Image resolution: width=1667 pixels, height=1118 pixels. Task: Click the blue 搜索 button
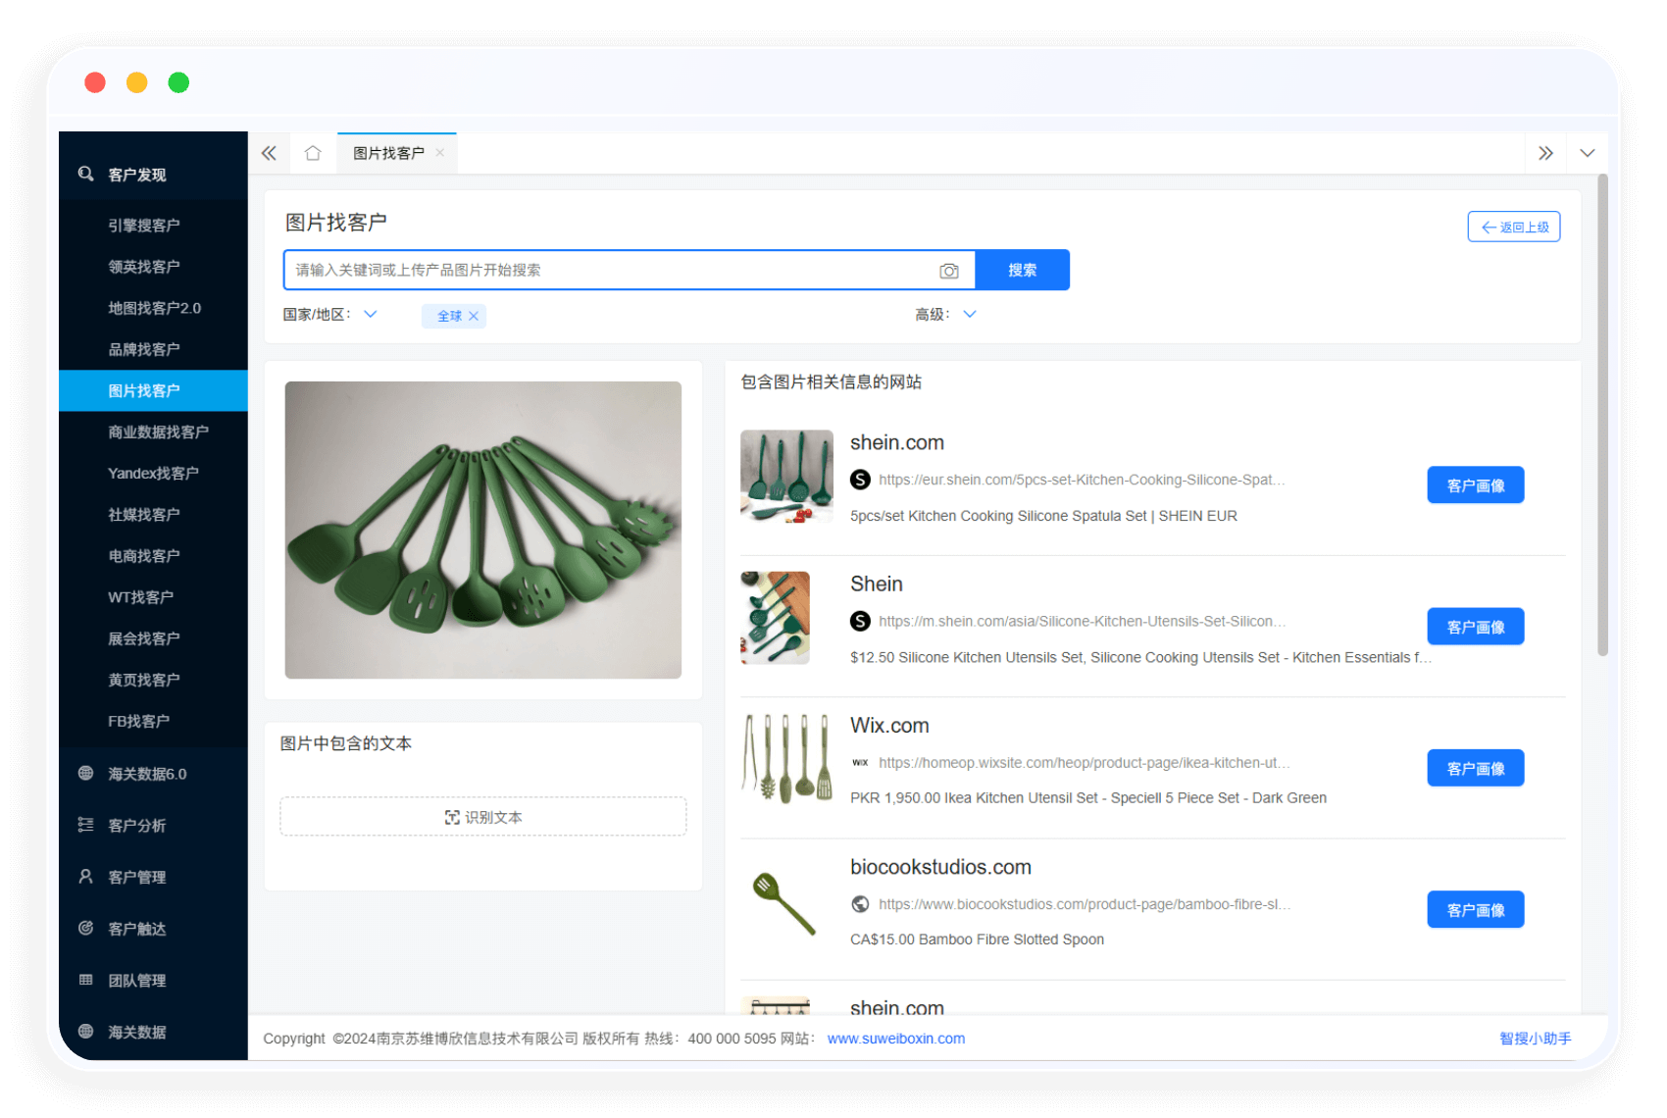(1022, 270)
